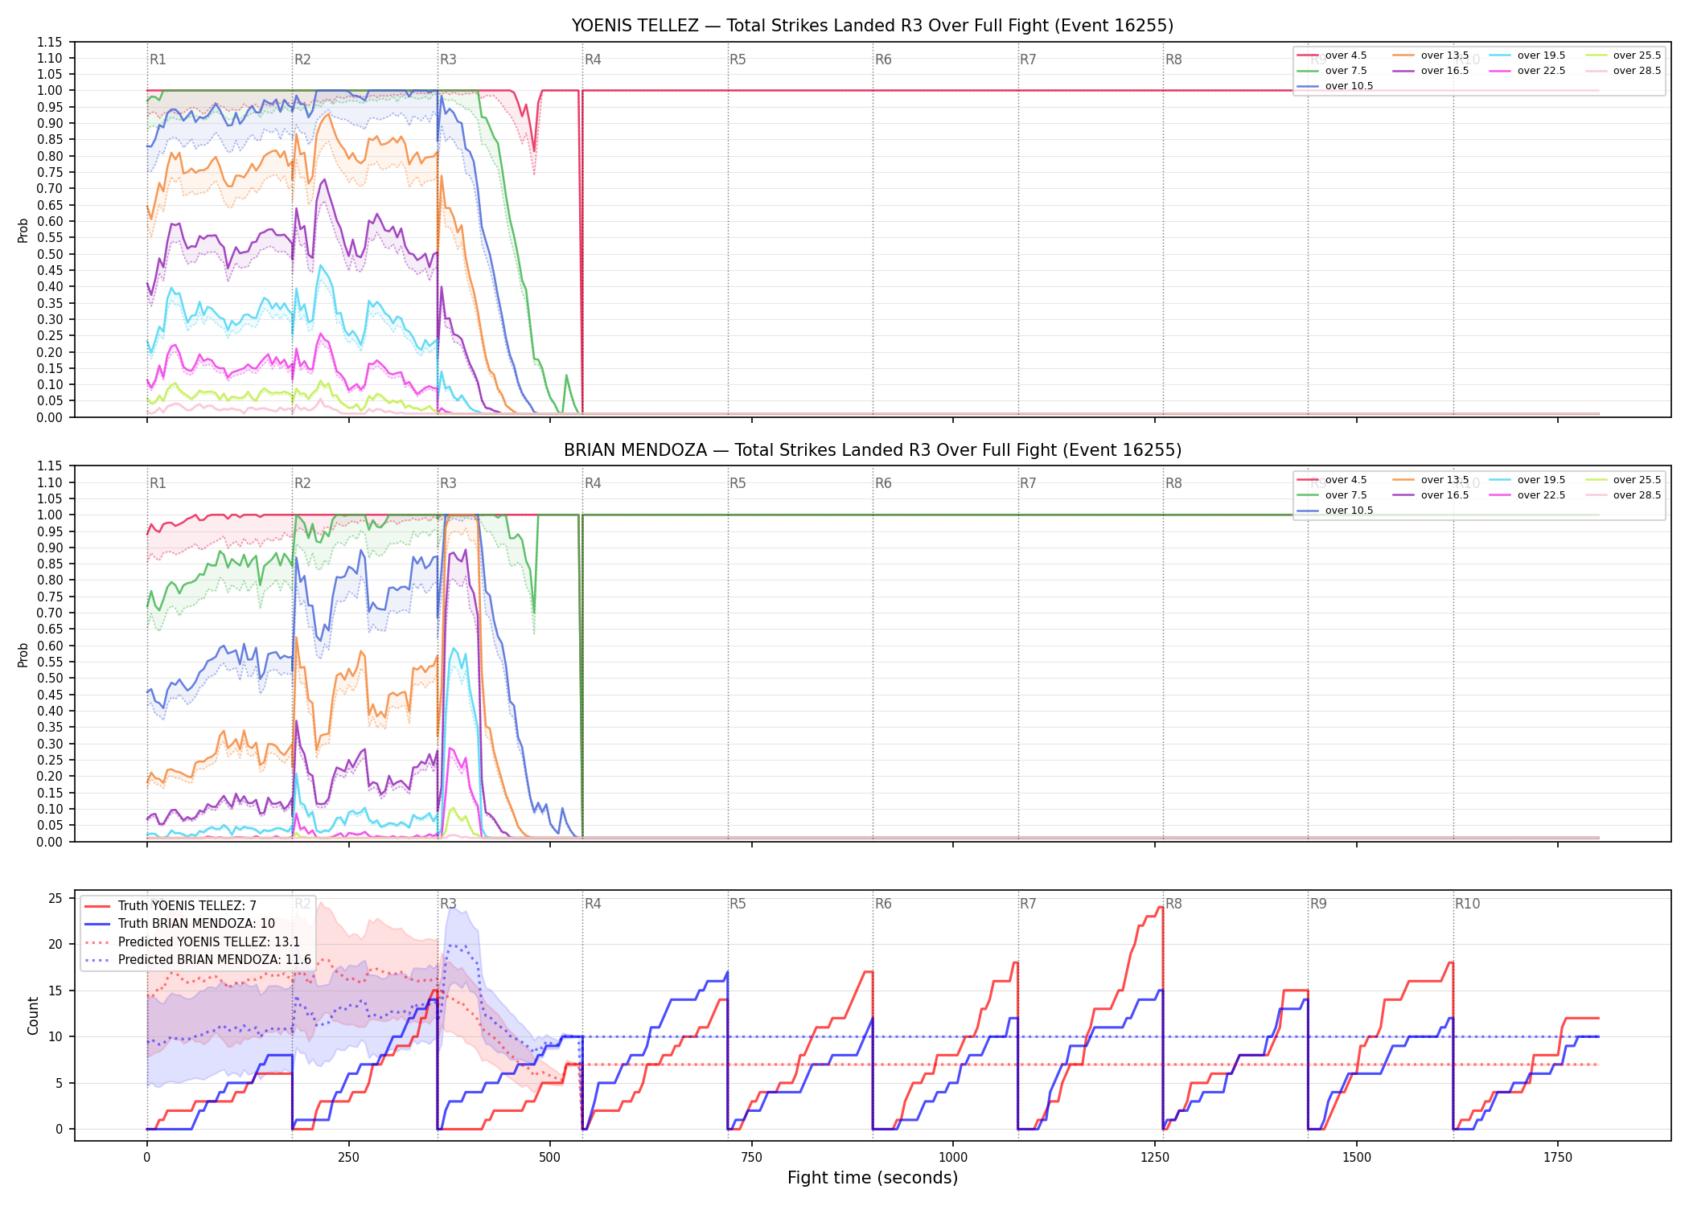Screen dimensions: 1689x1206
Task: Click the R7 round marker in Count chart
Action: tap(1028, 904)
